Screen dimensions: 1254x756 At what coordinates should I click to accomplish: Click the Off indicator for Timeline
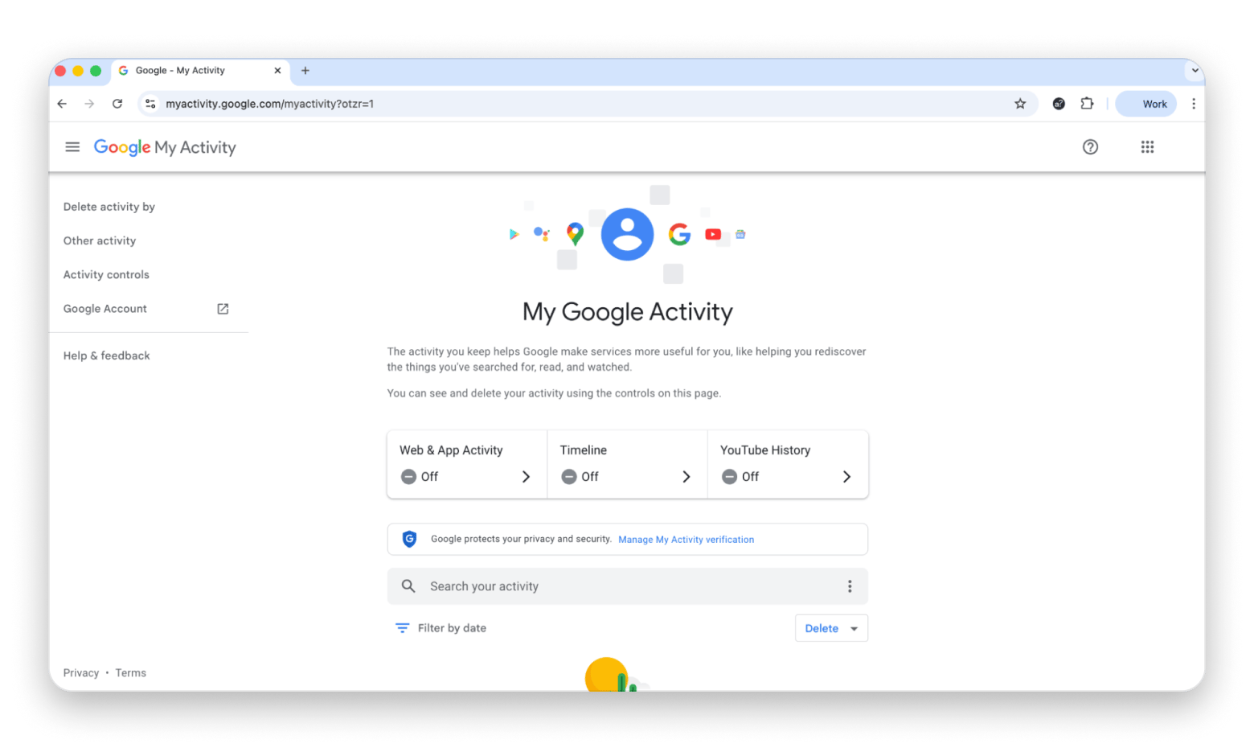(579, 476)
